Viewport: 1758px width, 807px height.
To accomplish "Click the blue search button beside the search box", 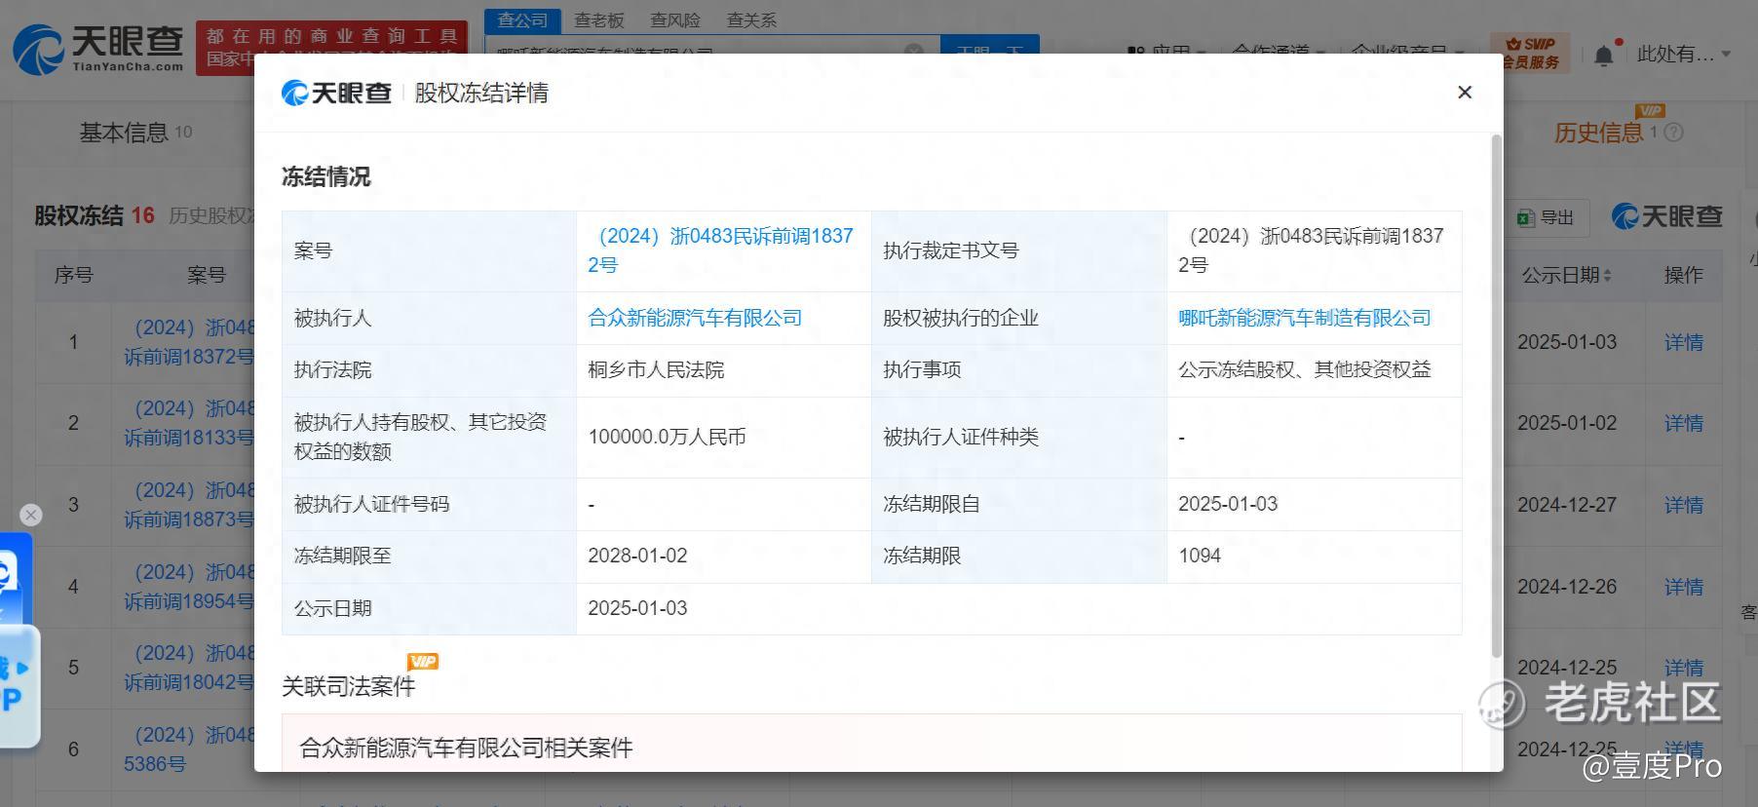I will coord(990,47).
